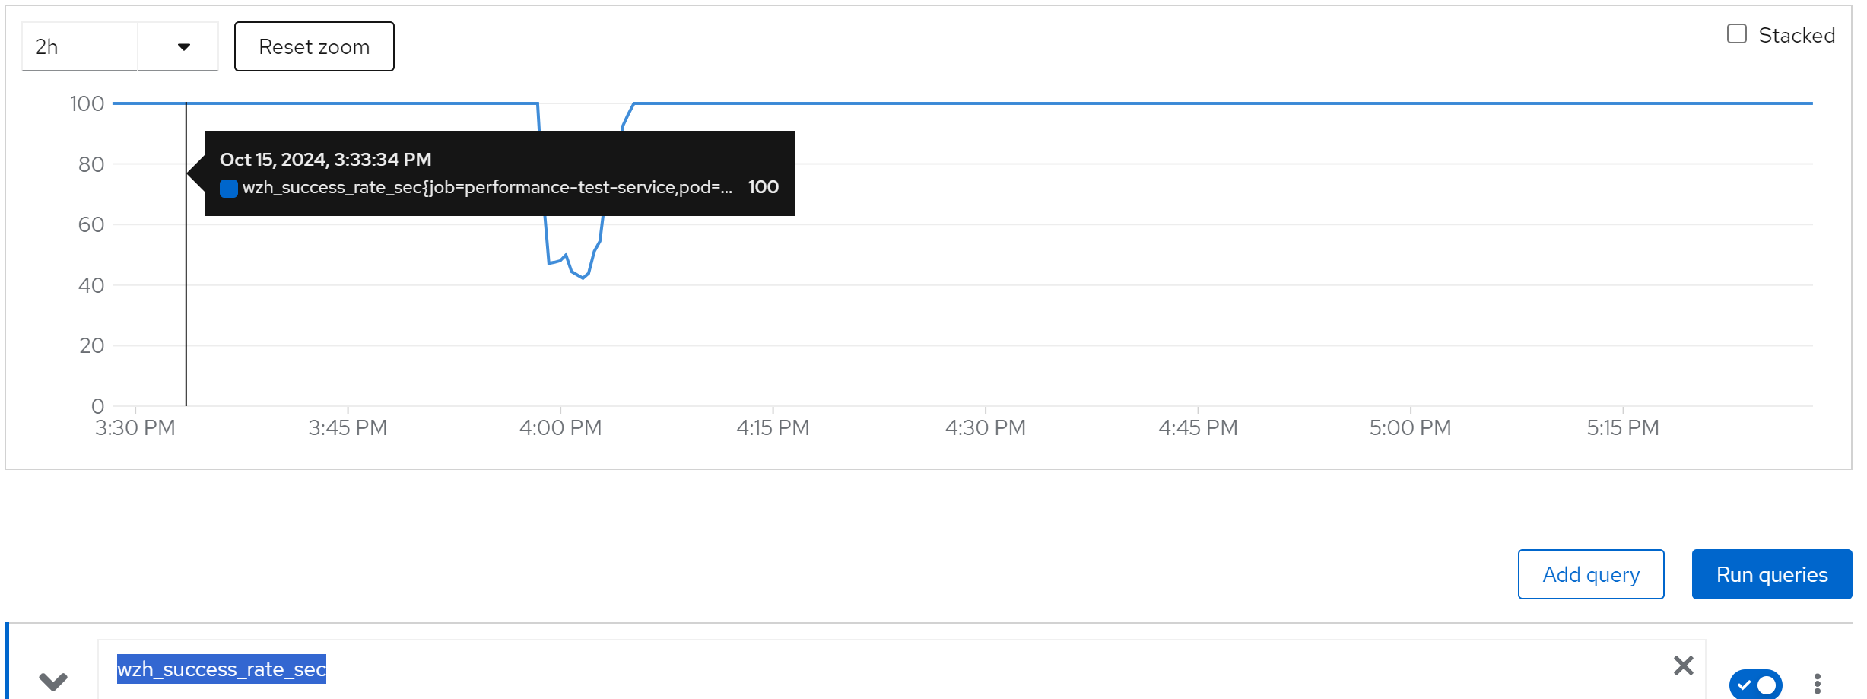Open the query kebab options menu
This screenshot has width=1867, height=699.
click(x=1817, y=684)
